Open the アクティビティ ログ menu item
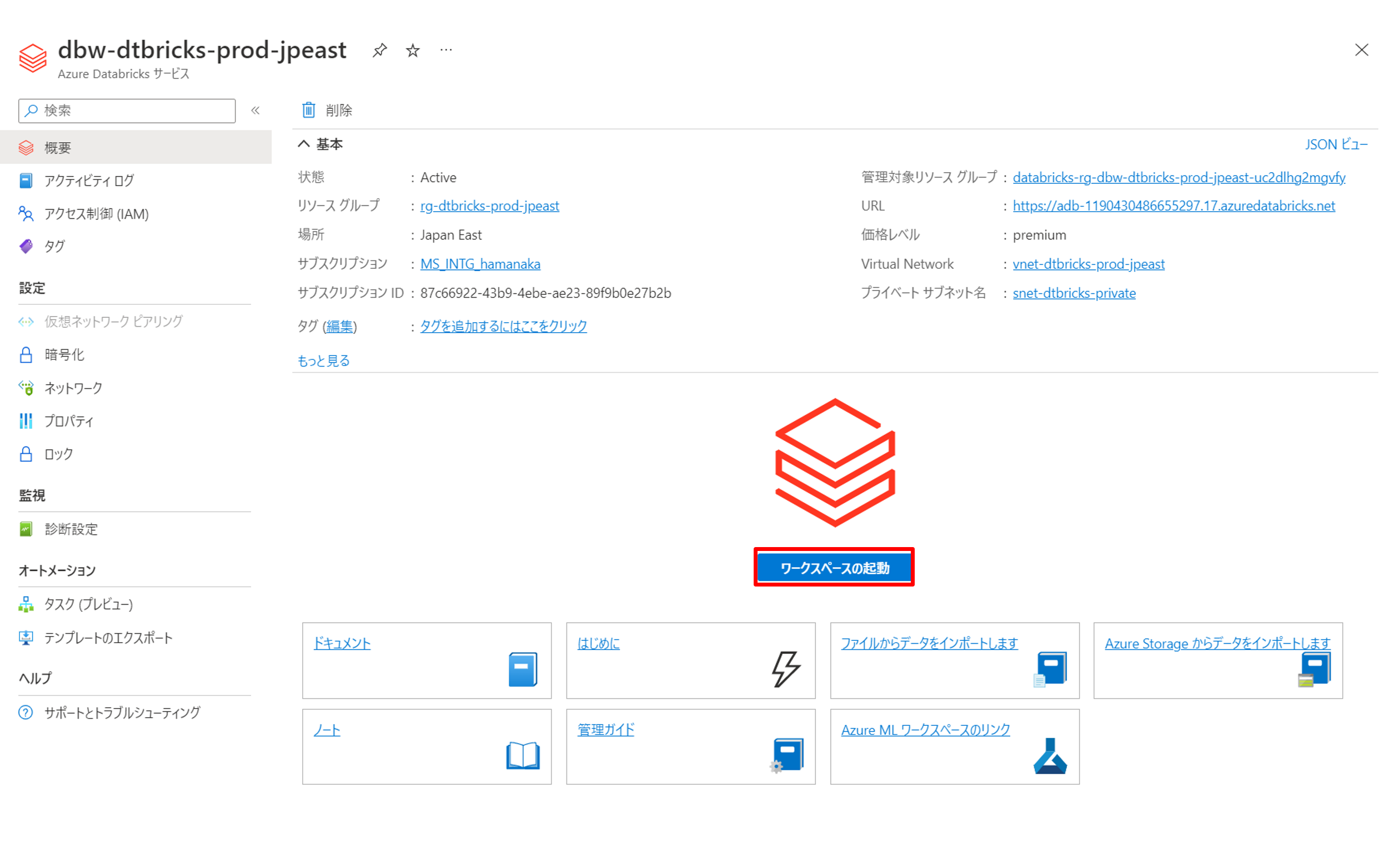This screenshot has width=1399, height=862. (x=89, y=181)
